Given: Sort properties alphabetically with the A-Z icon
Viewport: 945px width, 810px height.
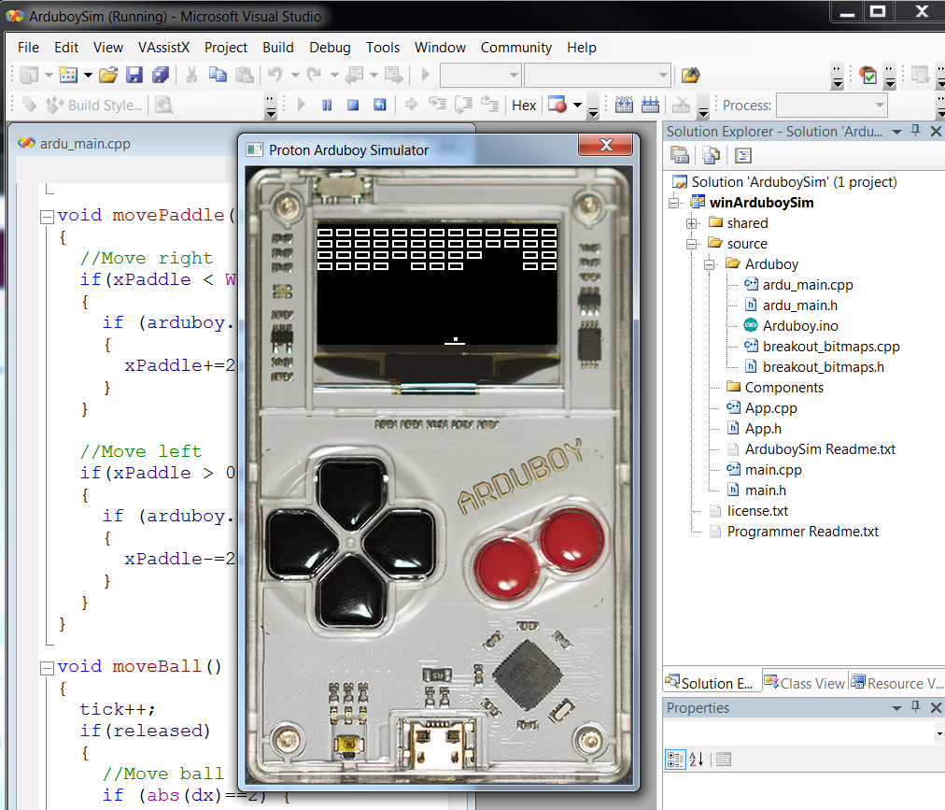Looking at the screenshot, I should pyautogui.click(x=697, y=760).
